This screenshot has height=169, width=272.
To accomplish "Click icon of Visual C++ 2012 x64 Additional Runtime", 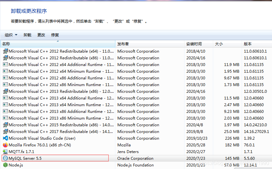I will point(5,64).
